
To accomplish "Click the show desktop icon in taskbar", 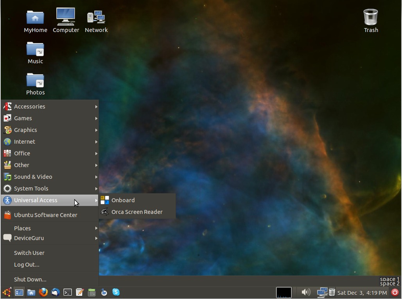I will (19, 292).
